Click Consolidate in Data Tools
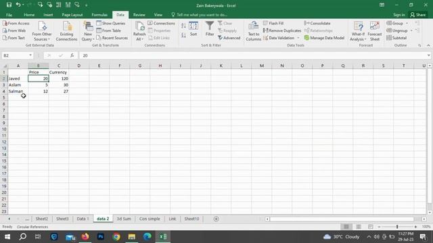433x243 pixels. (317, 24)
